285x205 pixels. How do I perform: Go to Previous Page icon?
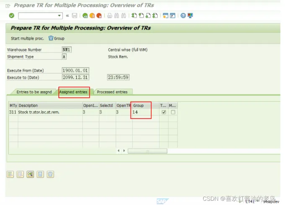141,16
